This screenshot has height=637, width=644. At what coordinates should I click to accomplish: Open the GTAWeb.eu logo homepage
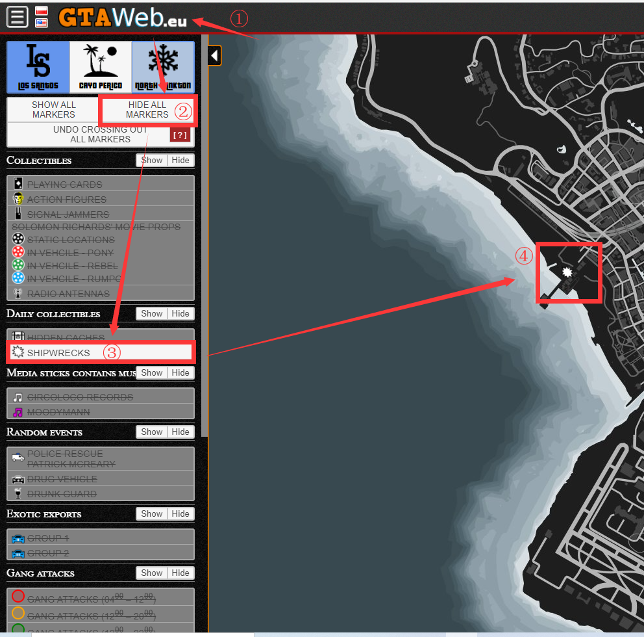coord(123,18)
